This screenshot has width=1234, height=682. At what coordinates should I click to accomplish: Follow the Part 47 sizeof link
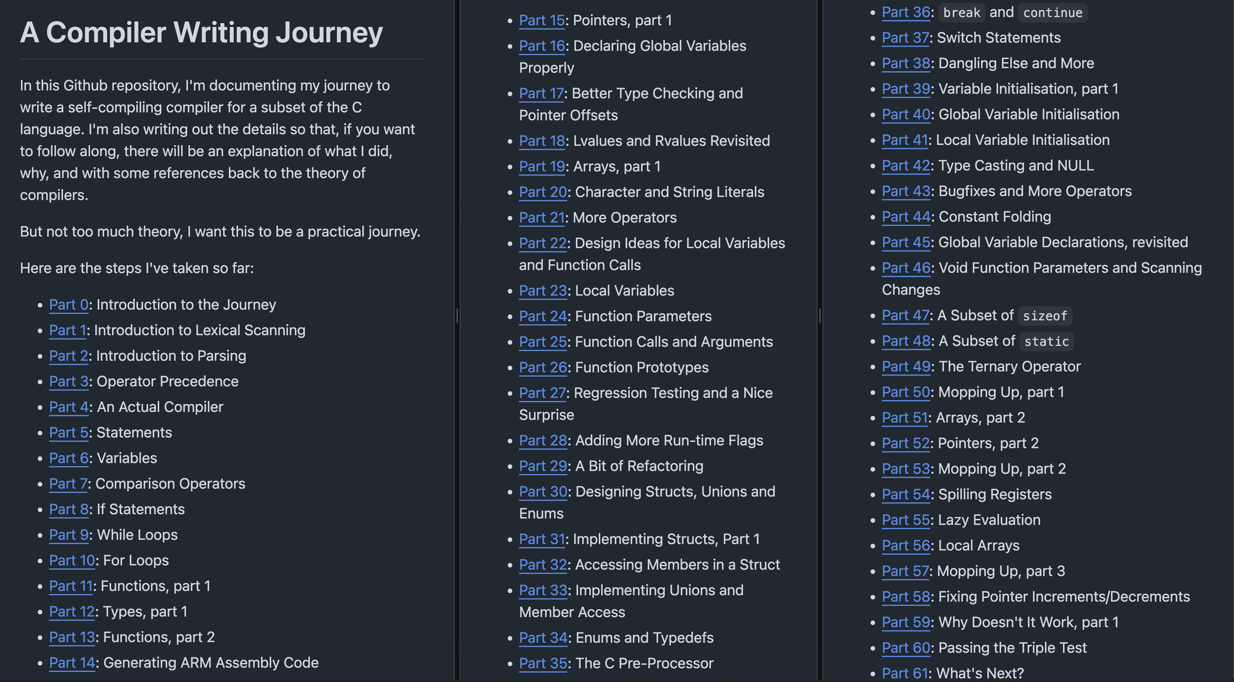[905, 315]
